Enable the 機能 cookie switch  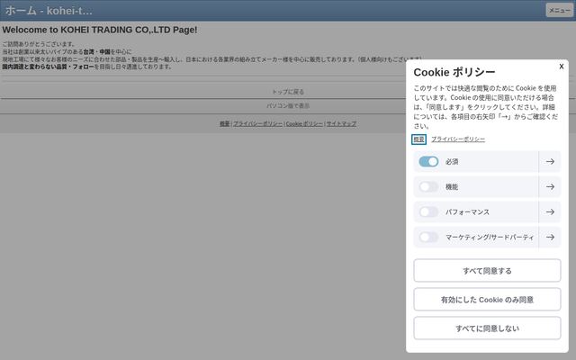point(428,186)
